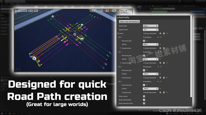The image size is (206, 115).
Task: Collapse lane element 1
Action: pyautogui.click(x=119, y=52)
